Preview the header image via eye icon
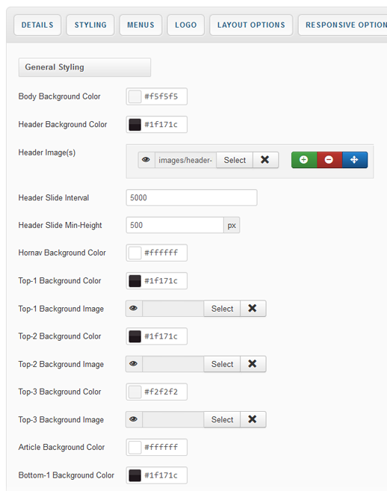The width and height of the screenshot is (387, 491). [x=146, y=160]
